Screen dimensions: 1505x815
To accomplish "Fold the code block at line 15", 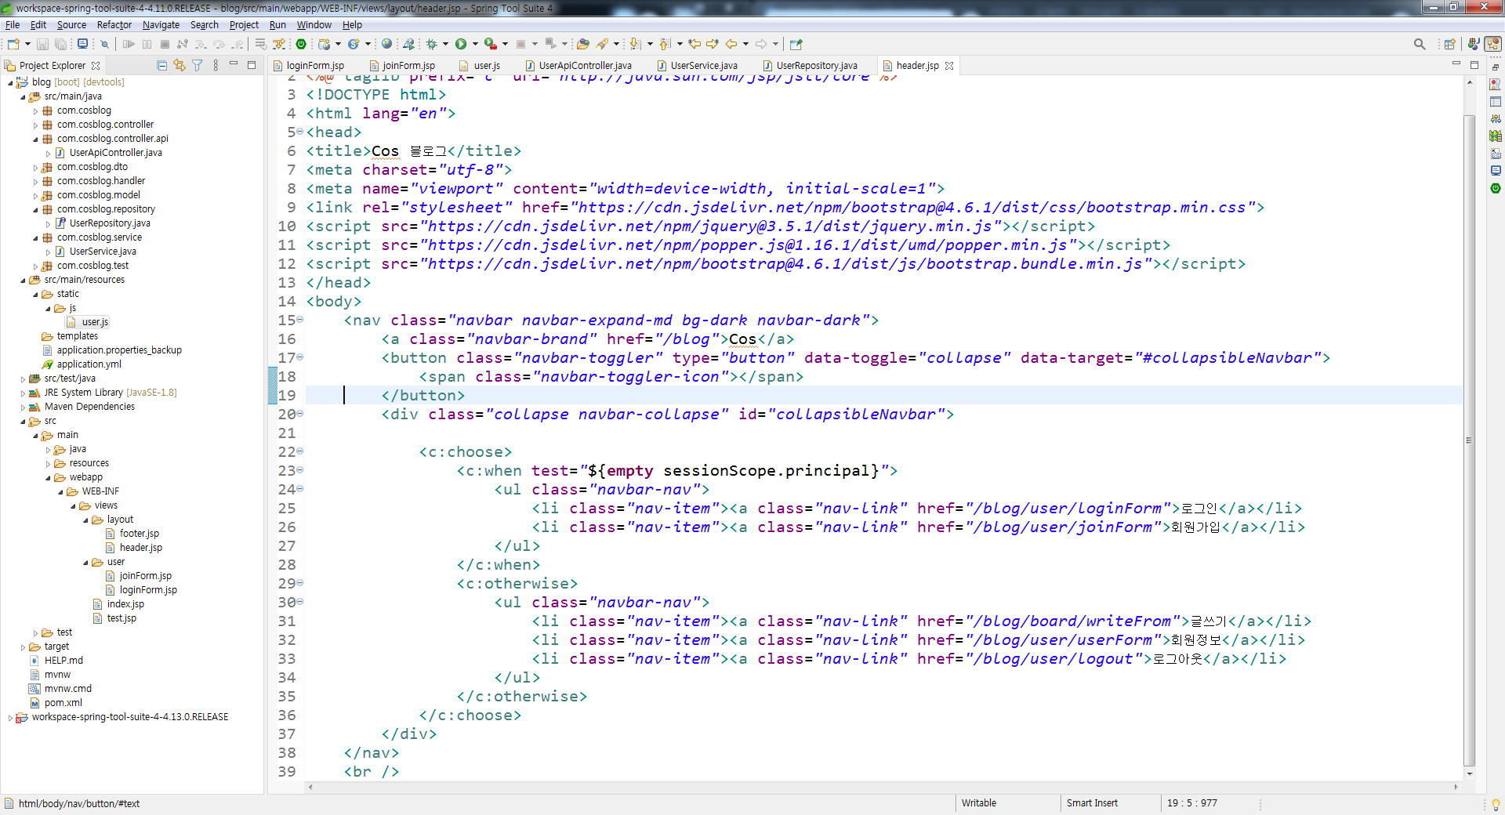I will coord(300,320).
